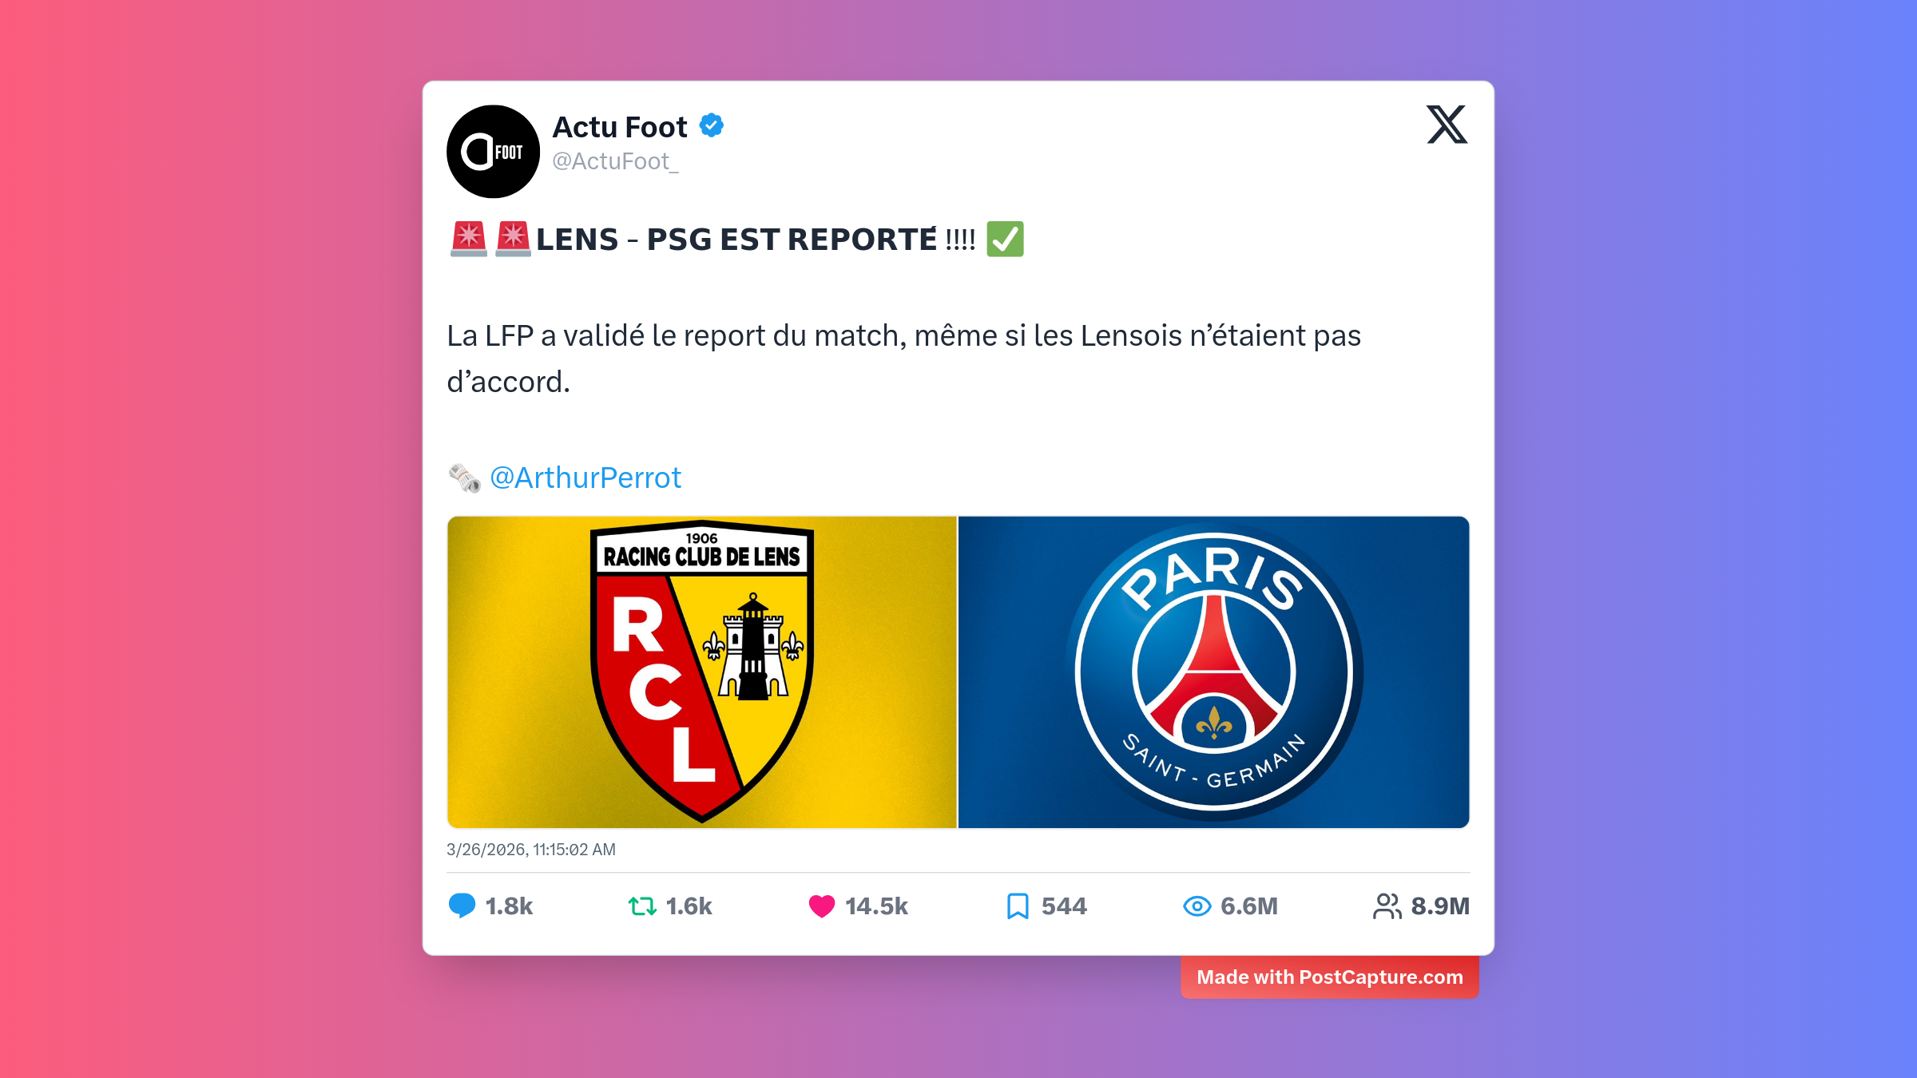The image size is (1917, 1078).
Task: Click the bookmark icon
Action: (x=1017, y=906)
